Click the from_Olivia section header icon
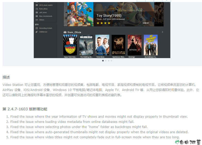Image resolution: width=202 pixels, height=145 pixels. click(x=65, y=32)
